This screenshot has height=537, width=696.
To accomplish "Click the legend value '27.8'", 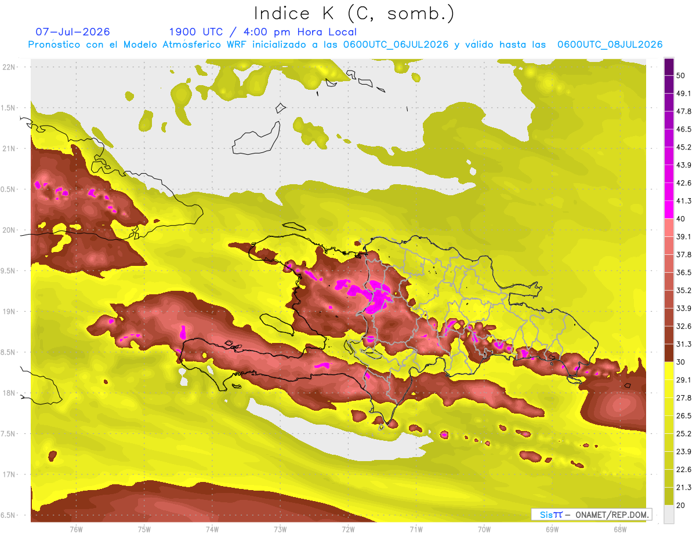I will (x=684, y=397).
